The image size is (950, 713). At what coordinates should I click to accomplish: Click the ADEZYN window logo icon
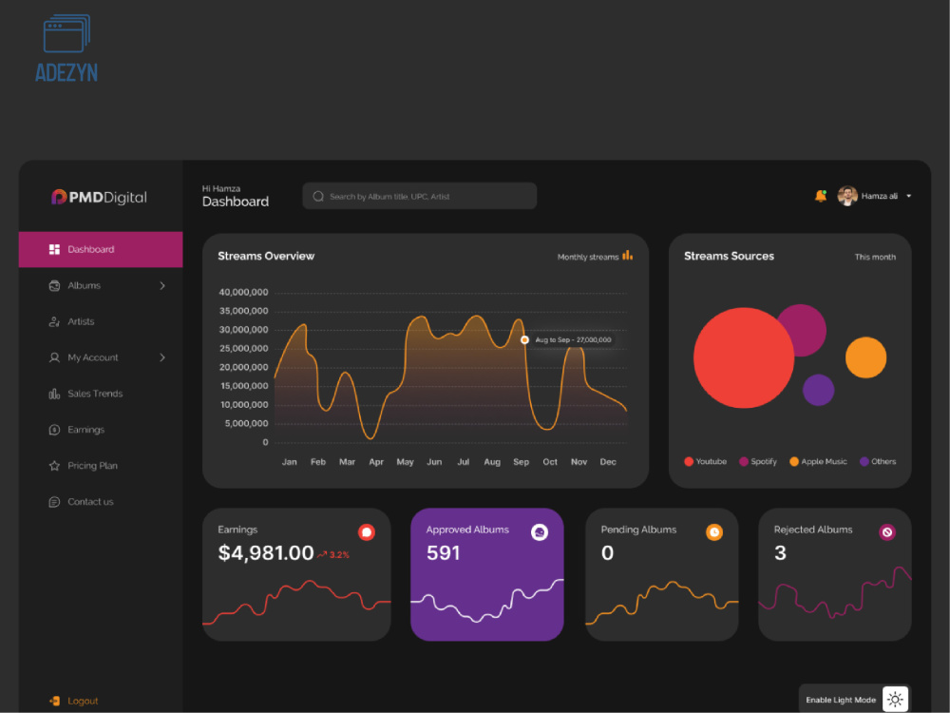pyautogui.click(x=66, y=33)
